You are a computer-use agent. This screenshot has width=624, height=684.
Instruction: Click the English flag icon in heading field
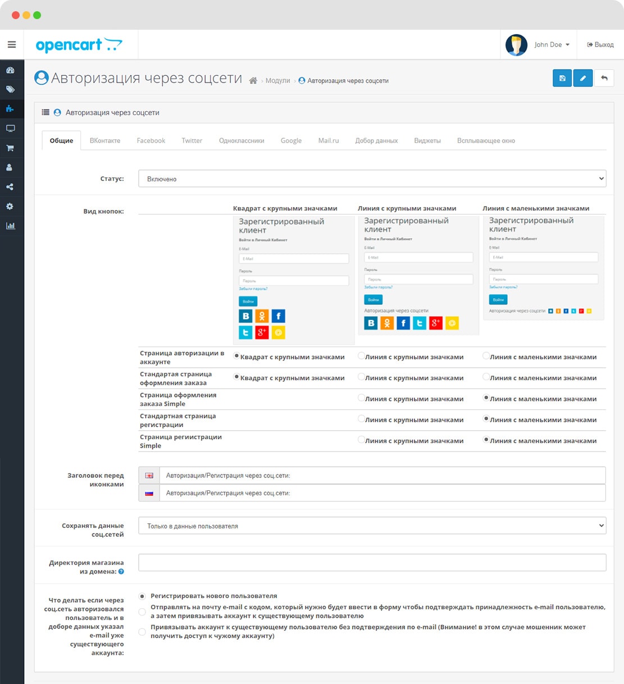[x=149, y=476]
